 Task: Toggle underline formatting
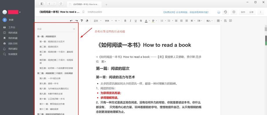click(x=136, y=21)
